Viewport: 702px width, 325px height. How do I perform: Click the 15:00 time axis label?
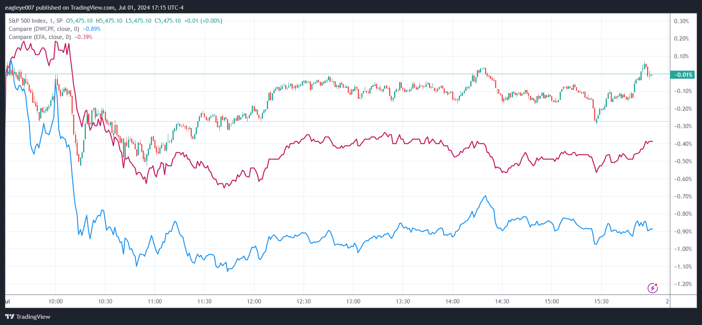pos(552,301)
